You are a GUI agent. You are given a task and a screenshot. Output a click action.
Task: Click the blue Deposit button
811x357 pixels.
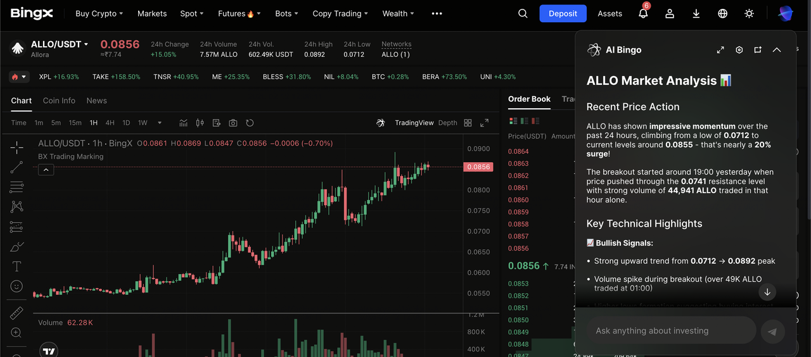(563, 13)
